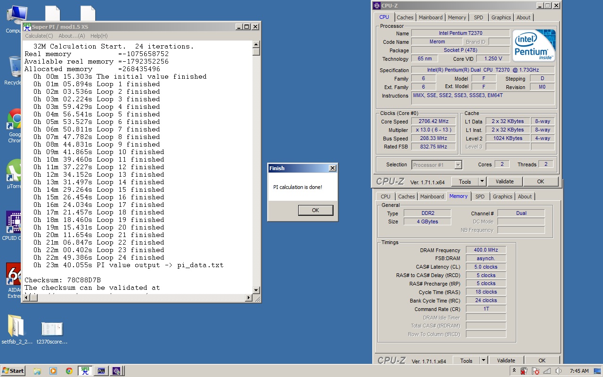Switch to CPU tab in lower CPU-Z window
603x377 pixels.
[x=386, y=197]
